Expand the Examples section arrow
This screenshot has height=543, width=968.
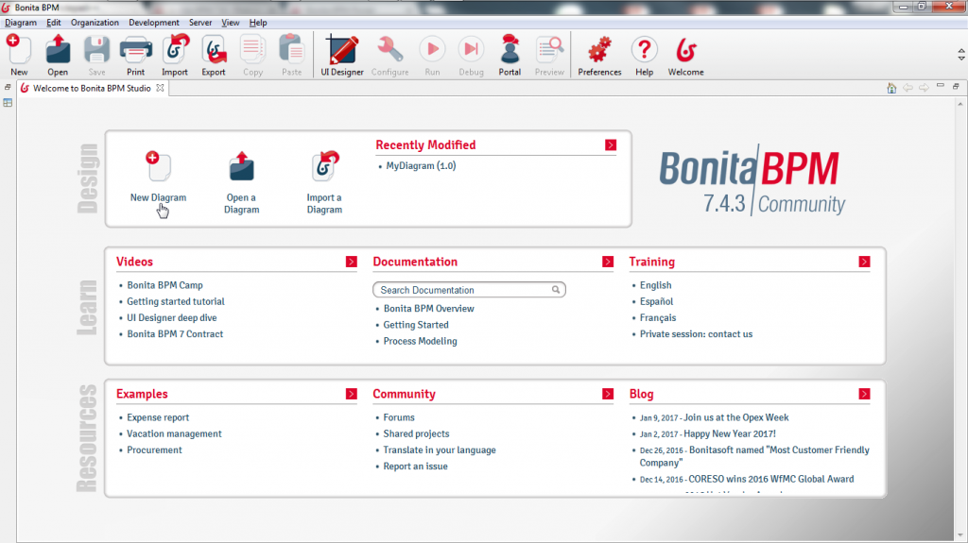(352, 394)
